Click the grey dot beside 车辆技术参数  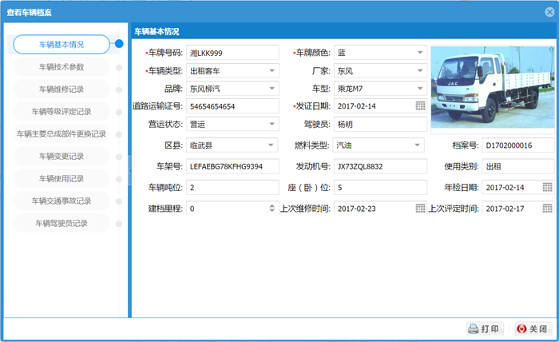(x=119, y=67)
